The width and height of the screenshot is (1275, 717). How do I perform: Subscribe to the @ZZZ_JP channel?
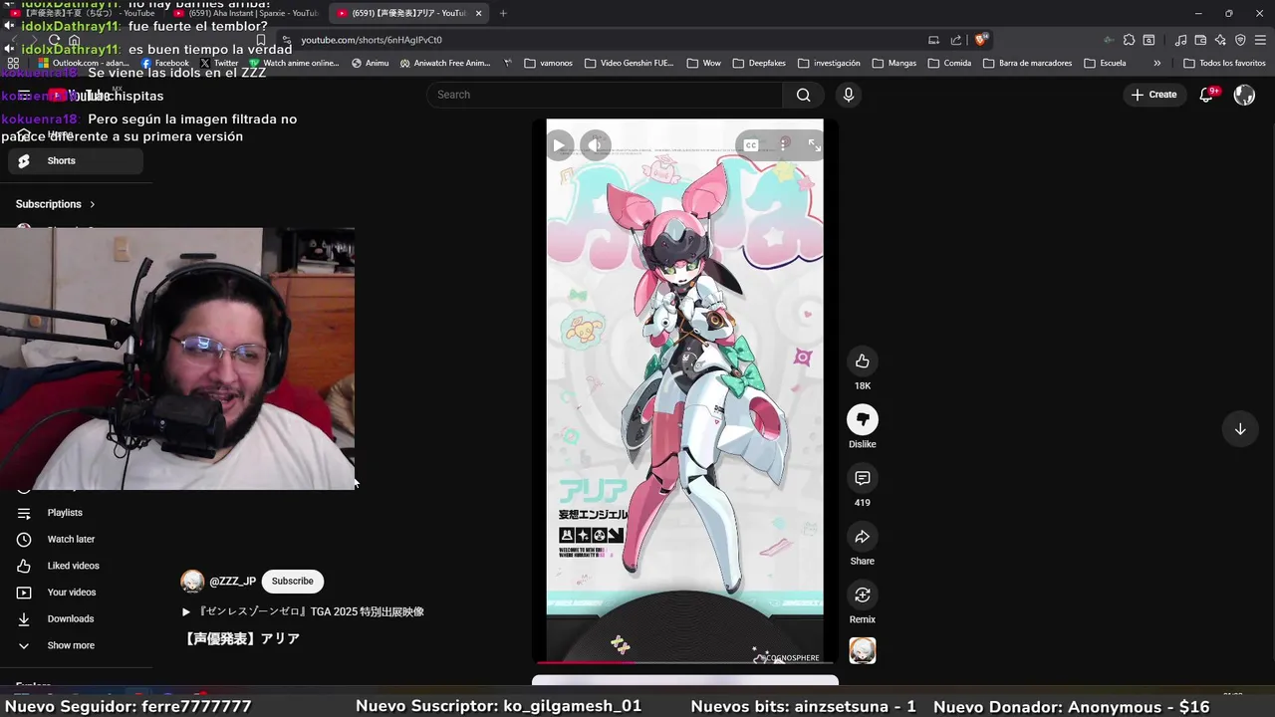(292, 582)
